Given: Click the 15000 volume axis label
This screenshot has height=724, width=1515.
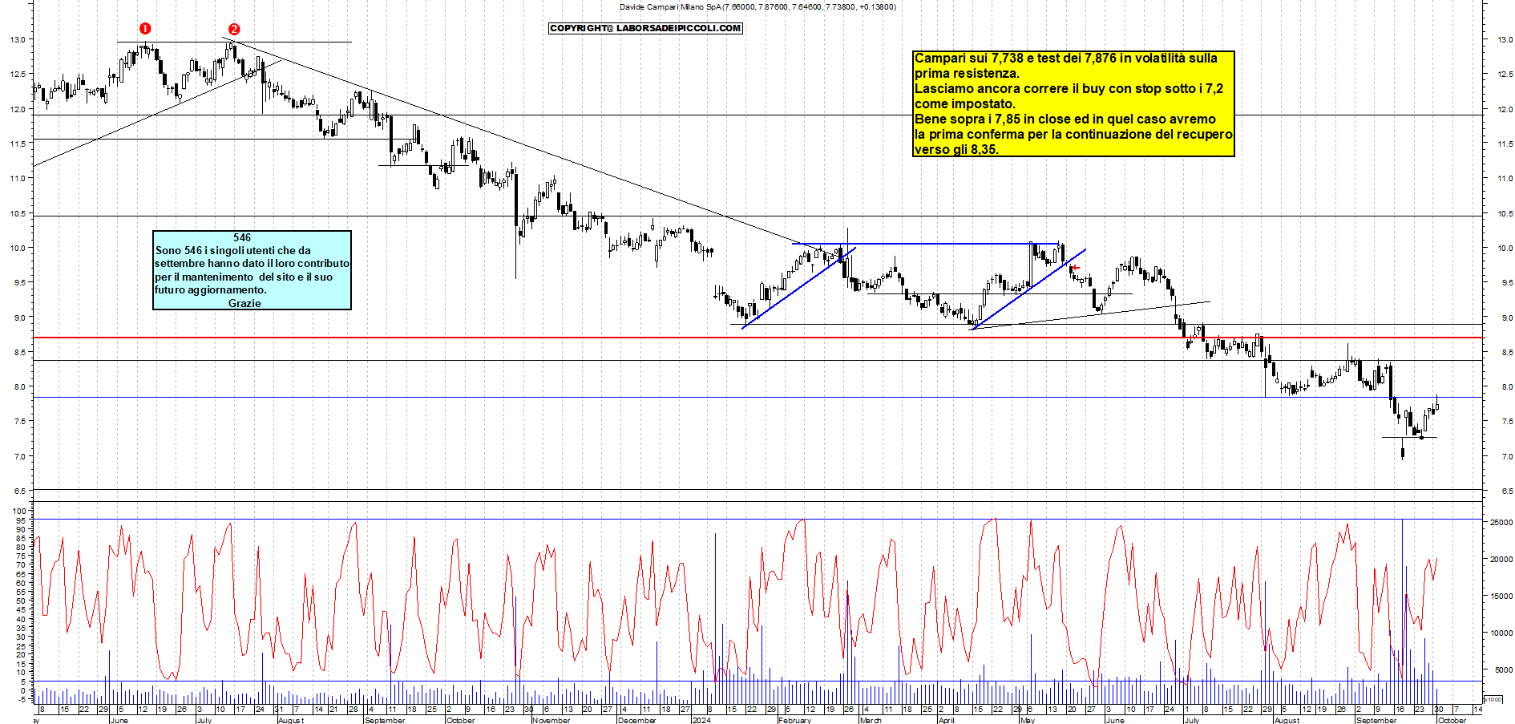Looking at the screenshot, I should tap(1501, 597).
